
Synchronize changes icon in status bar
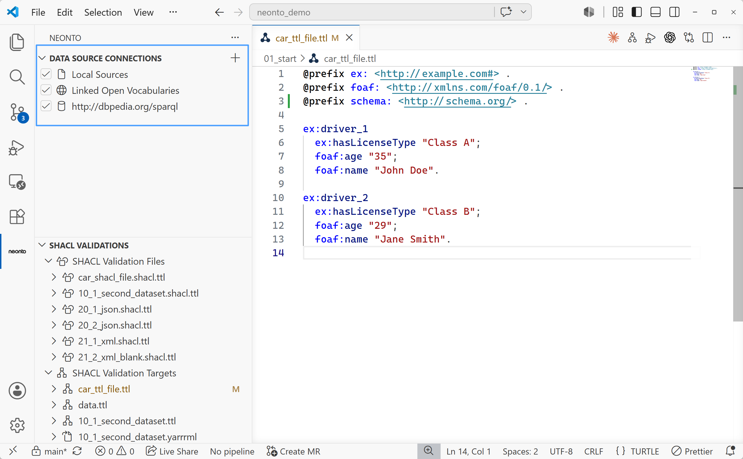pos(77,451)
